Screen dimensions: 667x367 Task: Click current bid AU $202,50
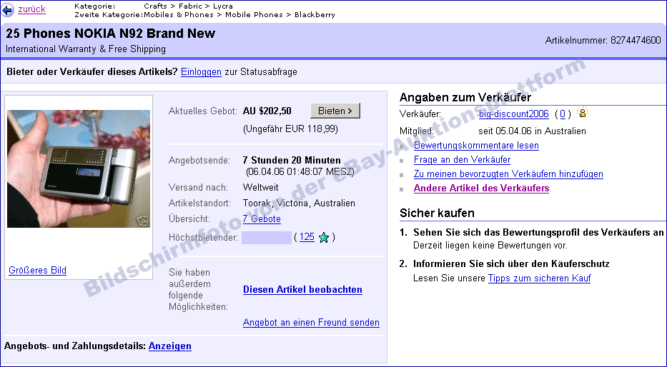coord(267,111)
